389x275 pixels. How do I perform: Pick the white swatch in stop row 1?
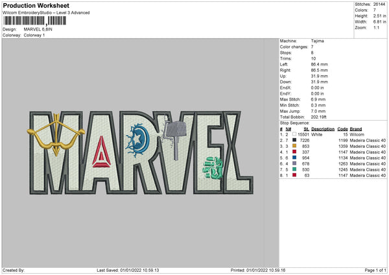(x=294, y=134)
